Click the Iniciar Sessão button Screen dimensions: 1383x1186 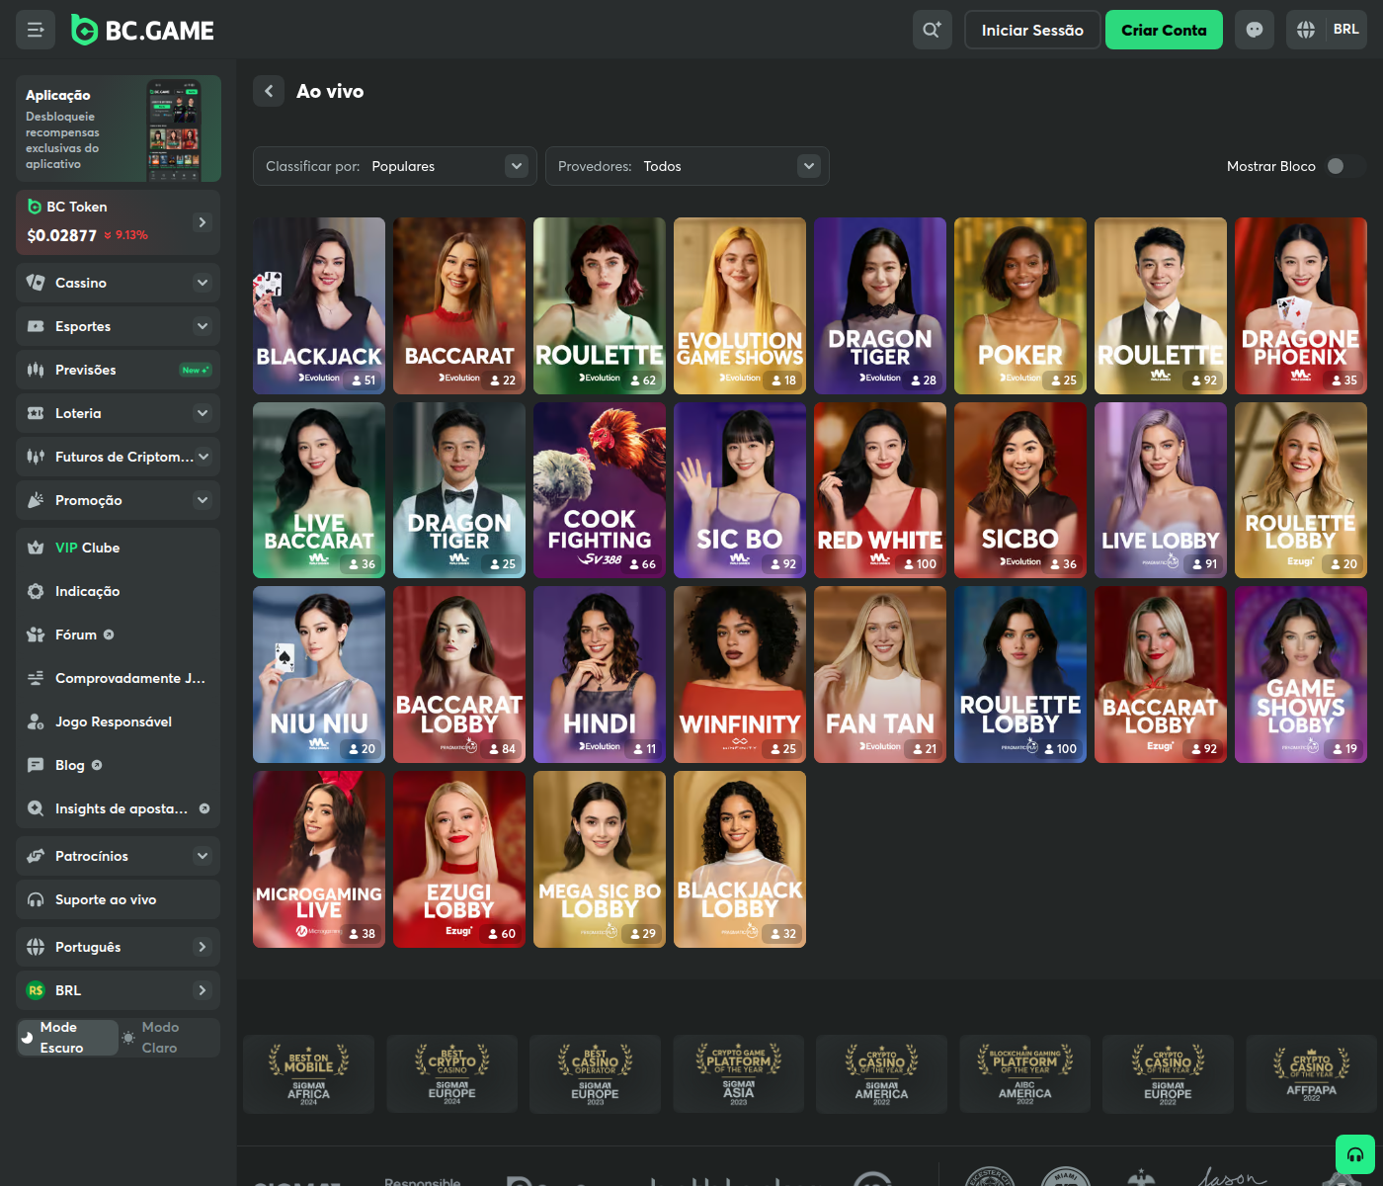pos(1032,30)
